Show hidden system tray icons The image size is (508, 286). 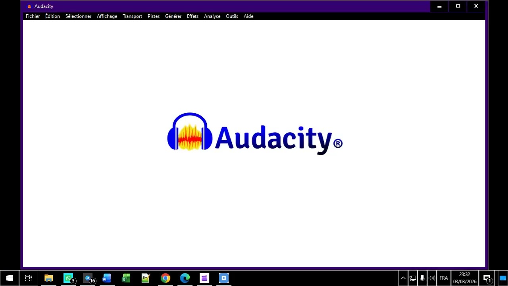coord(403,278)
